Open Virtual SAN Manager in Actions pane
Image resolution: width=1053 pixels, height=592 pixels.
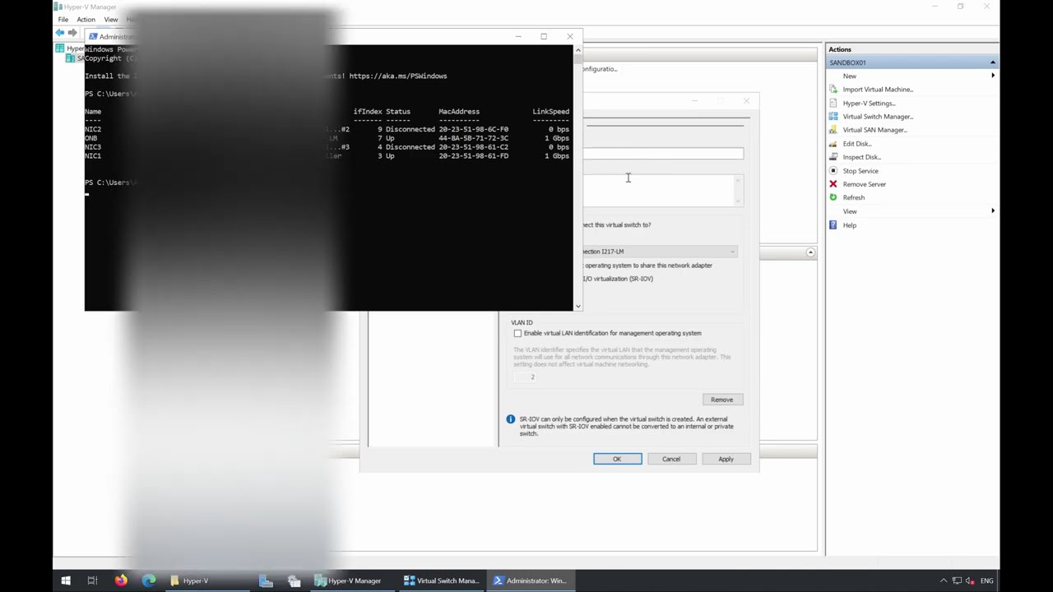(874, 130)
